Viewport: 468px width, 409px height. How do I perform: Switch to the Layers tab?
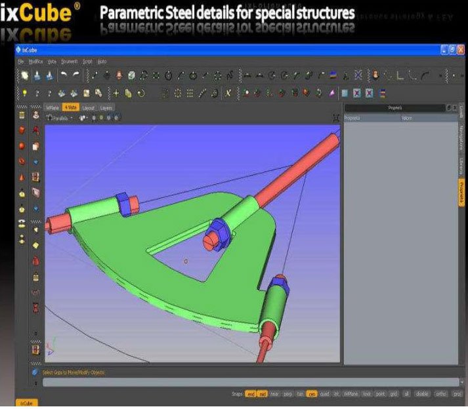(106, 107)
